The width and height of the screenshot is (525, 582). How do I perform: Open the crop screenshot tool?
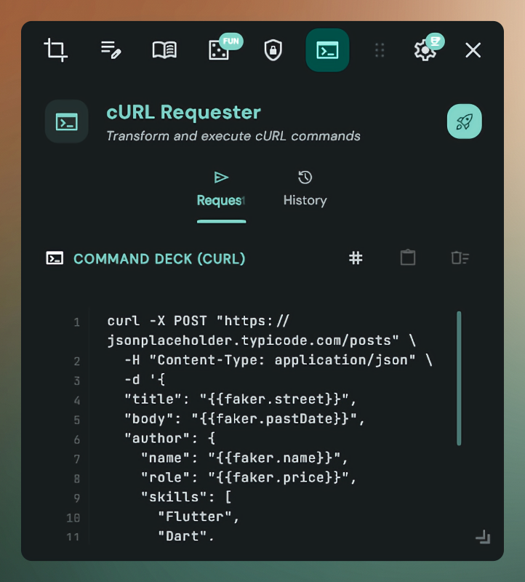coord(56,50)
